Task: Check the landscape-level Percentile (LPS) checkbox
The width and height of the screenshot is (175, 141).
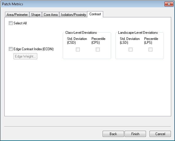Action: (150, 49)
